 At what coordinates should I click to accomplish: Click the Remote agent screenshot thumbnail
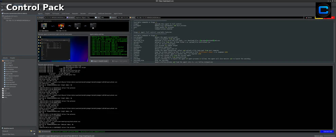pyautogui.click(x=63, y=49)
